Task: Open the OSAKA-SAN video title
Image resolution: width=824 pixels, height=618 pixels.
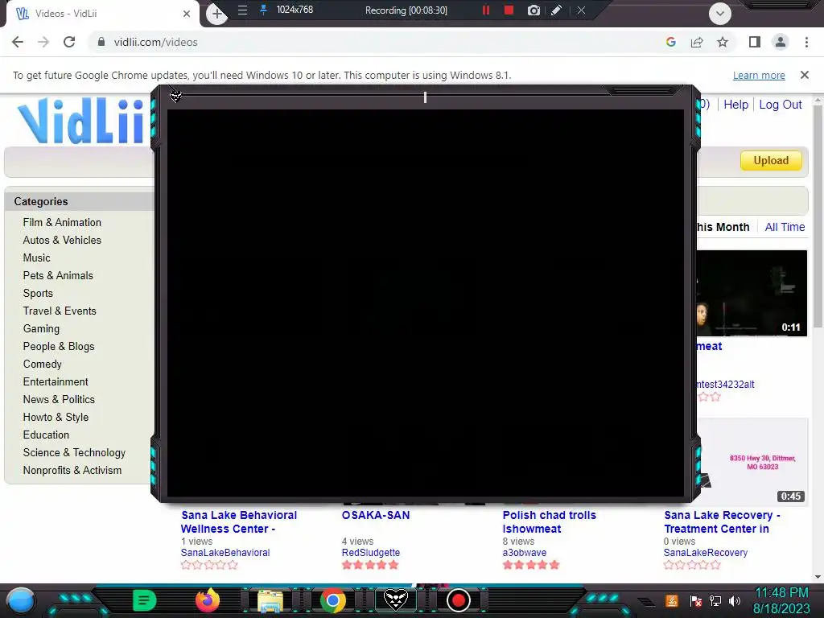Action: pyautogui.click(x=376, y=516)
